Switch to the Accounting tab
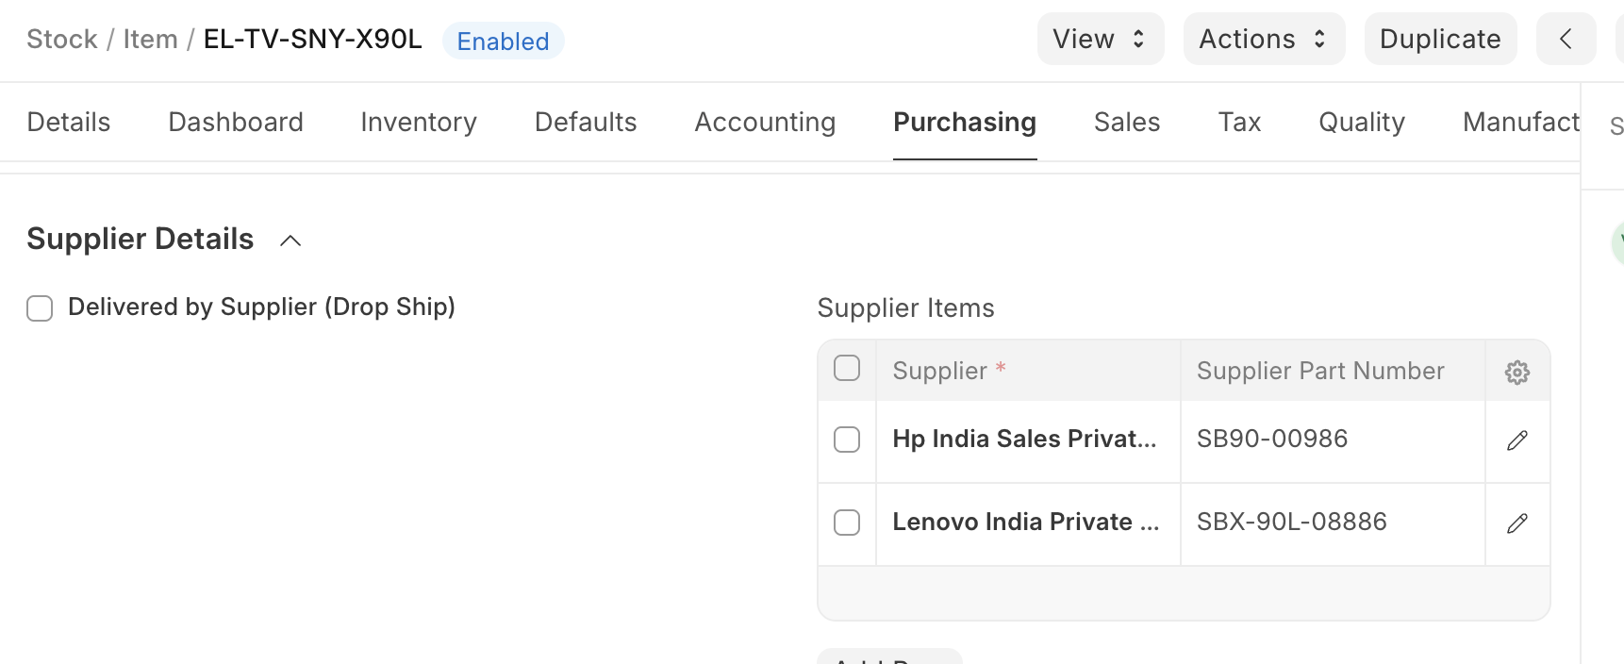Image resolution: width=1624 pixels, height=664 pixels. [x=765, y=122]
